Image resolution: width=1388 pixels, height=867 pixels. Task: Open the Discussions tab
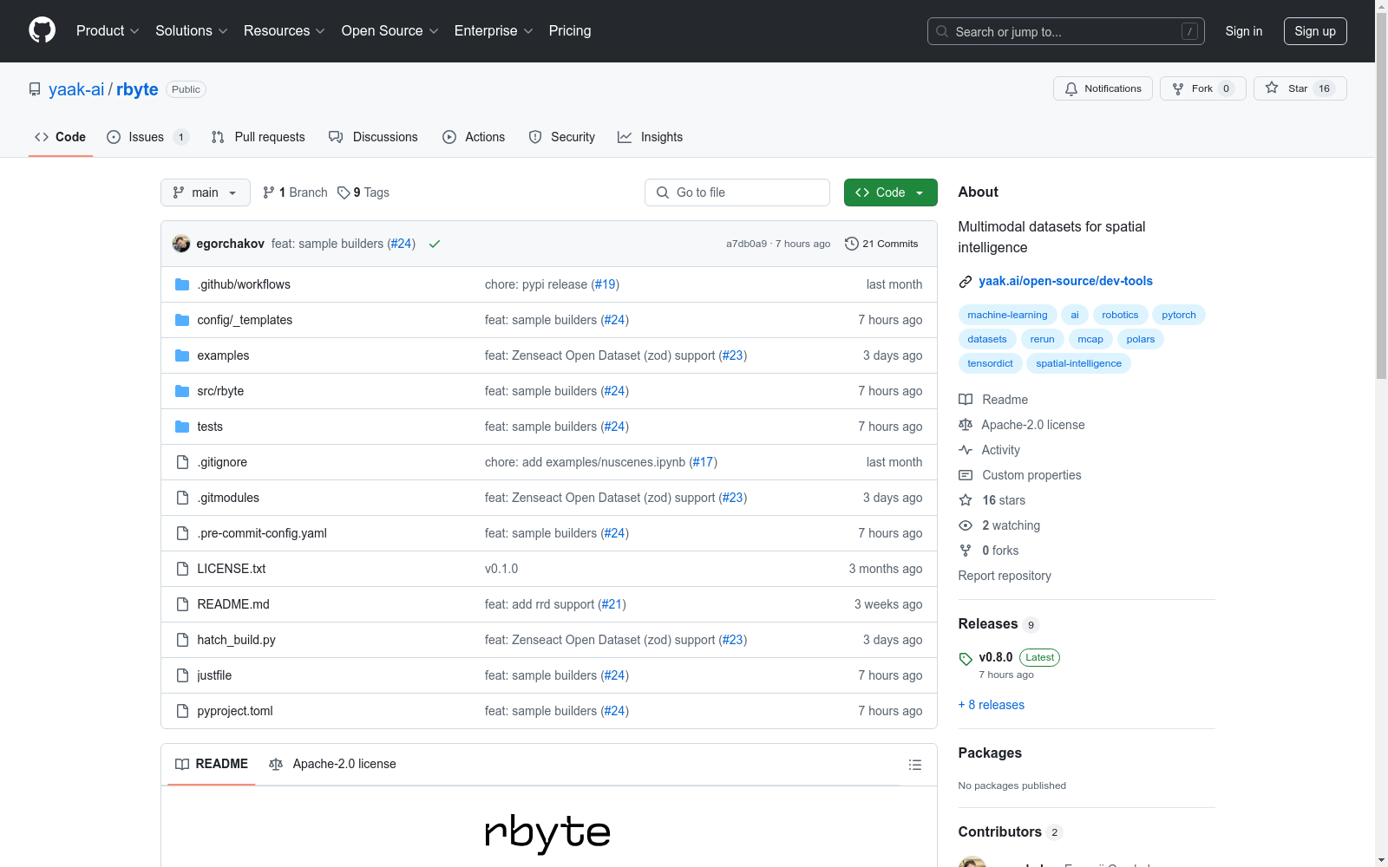click(373, 137)
